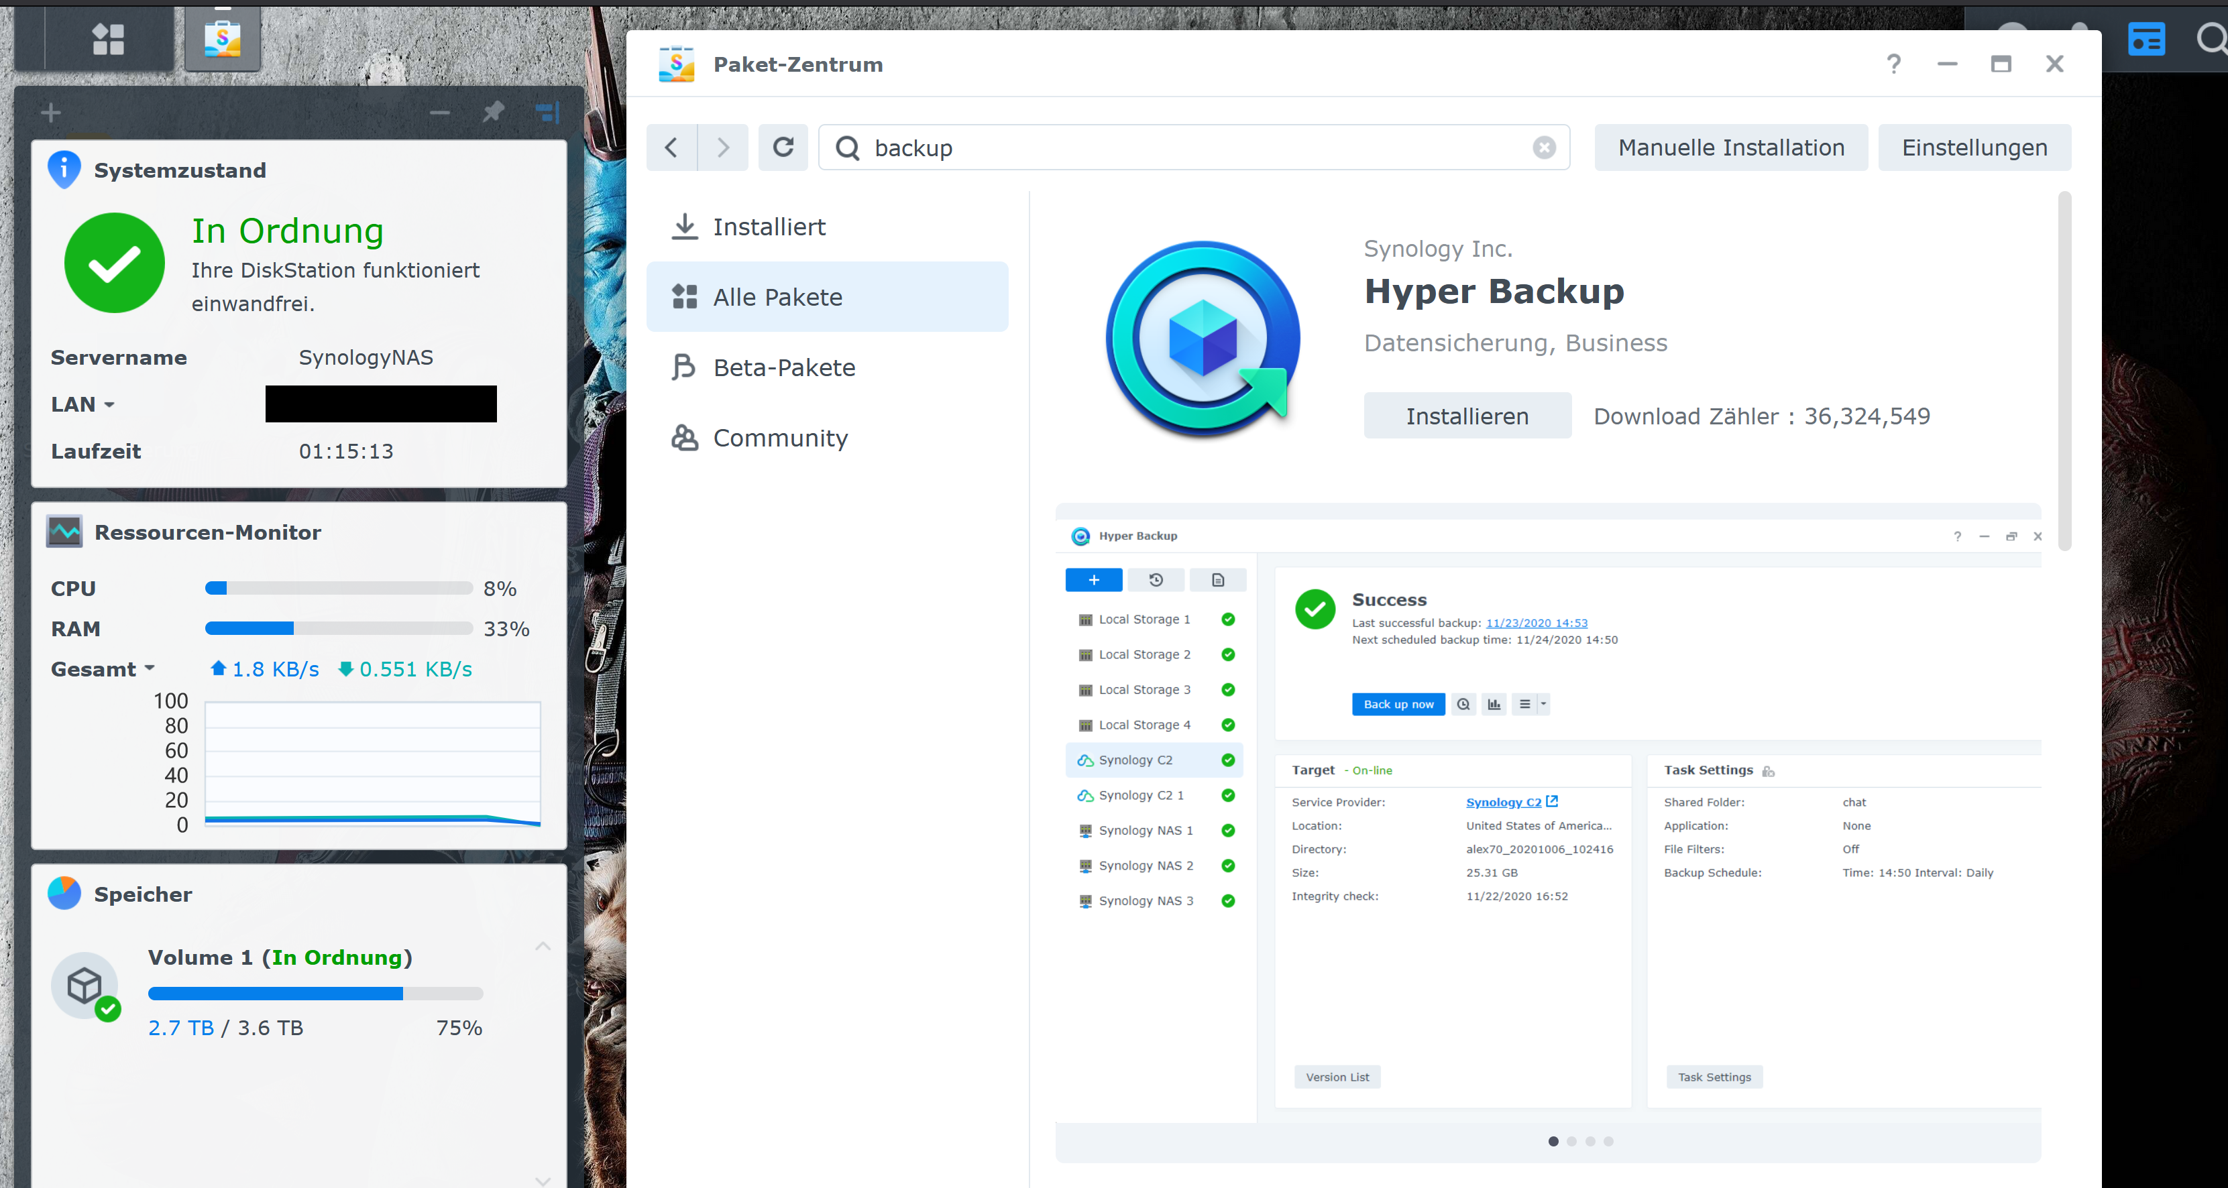Click the Synology Inc. developer text
This screenshot has height=1188, width=2228.
click(1439, 249)
